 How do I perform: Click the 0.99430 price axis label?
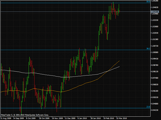(155, 59)
